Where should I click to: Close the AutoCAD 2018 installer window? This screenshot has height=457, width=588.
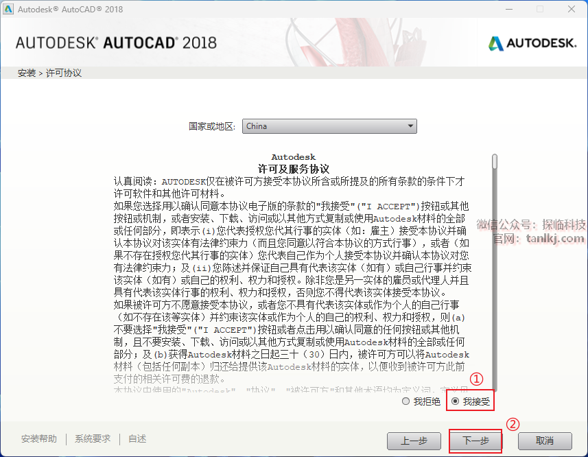571,9
